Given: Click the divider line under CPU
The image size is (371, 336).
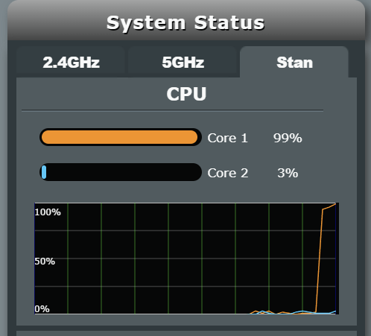Looking at the screenshot, I should [172, 110].
